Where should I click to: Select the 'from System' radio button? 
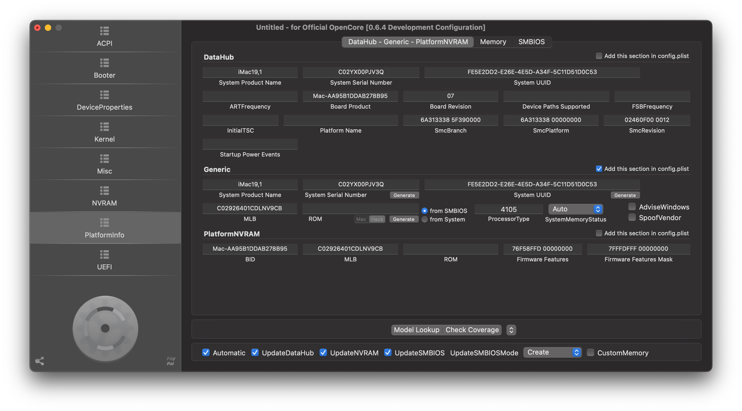(x=425, y=220)
